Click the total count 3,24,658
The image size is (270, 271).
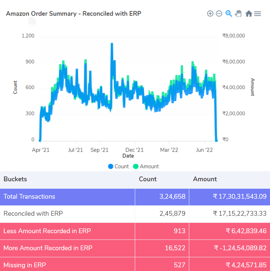[x=172, y=197]
